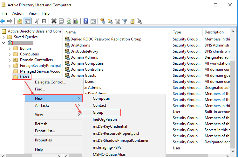Create a new organizational unit with the toolbar icon

118,21
